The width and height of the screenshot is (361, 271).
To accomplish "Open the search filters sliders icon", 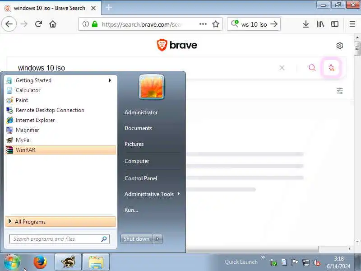I will [x=340, y=91].
